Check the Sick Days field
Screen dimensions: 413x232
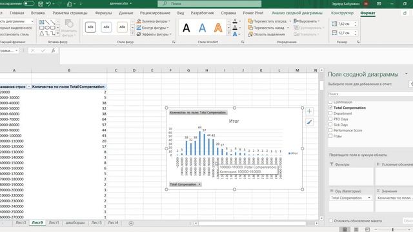pos(330,124)
